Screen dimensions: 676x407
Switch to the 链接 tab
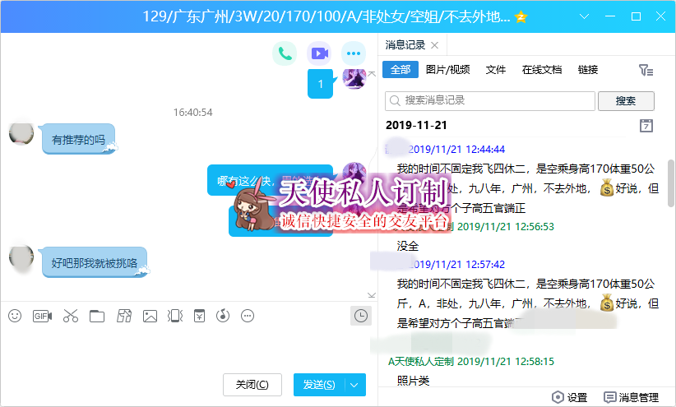tap(588, 69)
